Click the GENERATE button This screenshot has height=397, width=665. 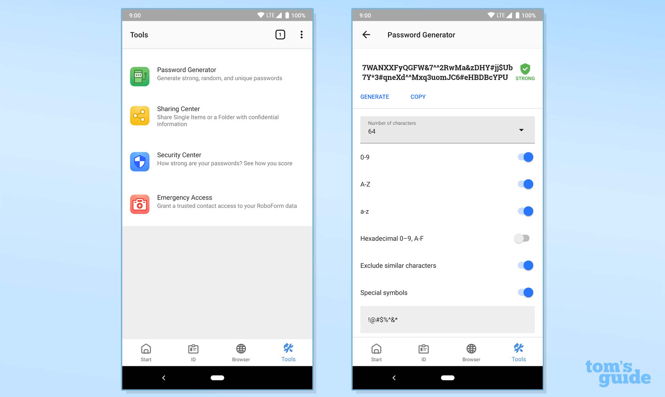click(x=374, y=97)
